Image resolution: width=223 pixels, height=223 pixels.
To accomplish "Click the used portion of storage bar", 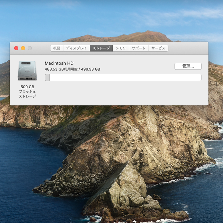I will click(47, 78).
